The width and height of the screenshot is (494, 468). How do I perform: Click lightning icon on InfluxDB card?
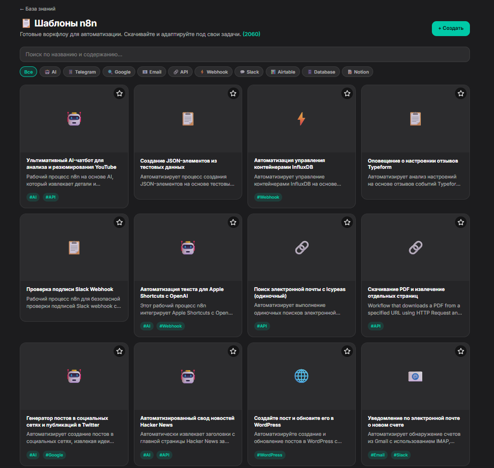point(301,119)
